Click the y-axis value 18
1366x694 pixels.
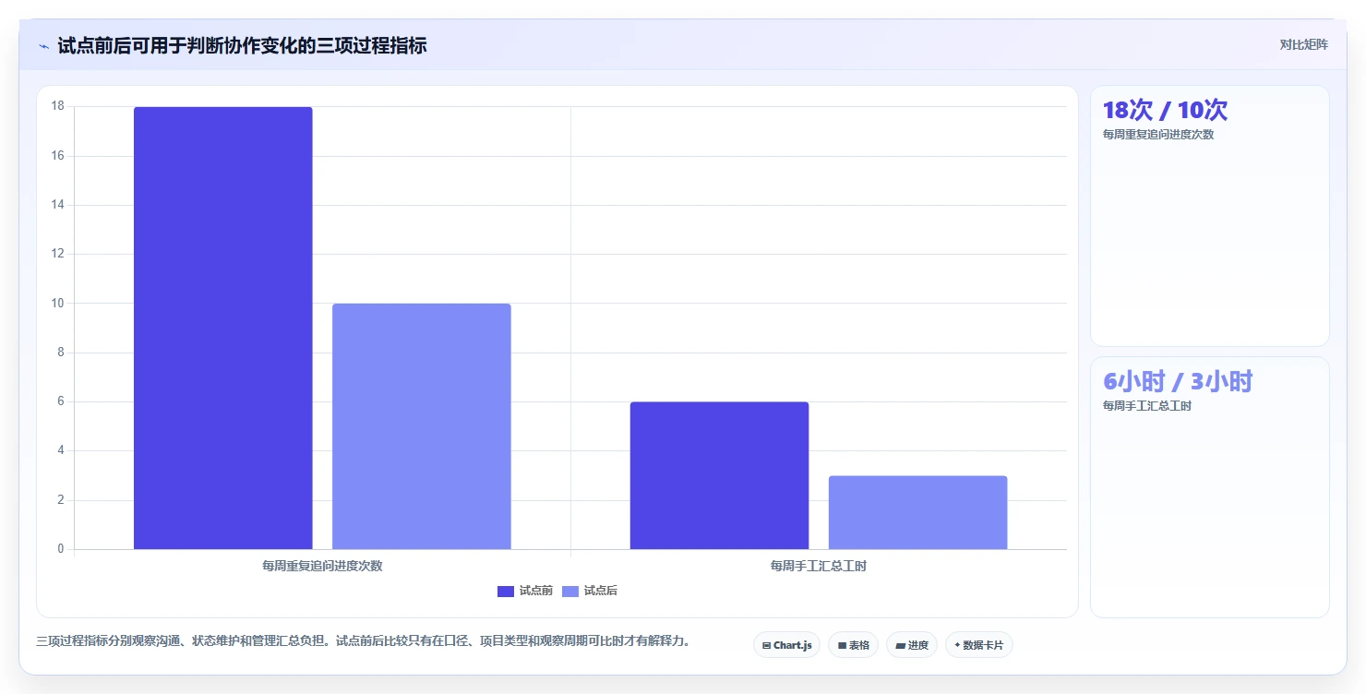coord(57,106)
